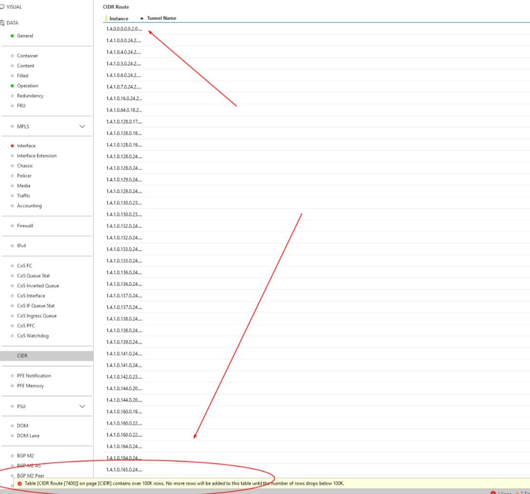
Task: Select row 1.4.0.0.0.0.0.2.0 in CIDR Route table
Action: (124, 29)
